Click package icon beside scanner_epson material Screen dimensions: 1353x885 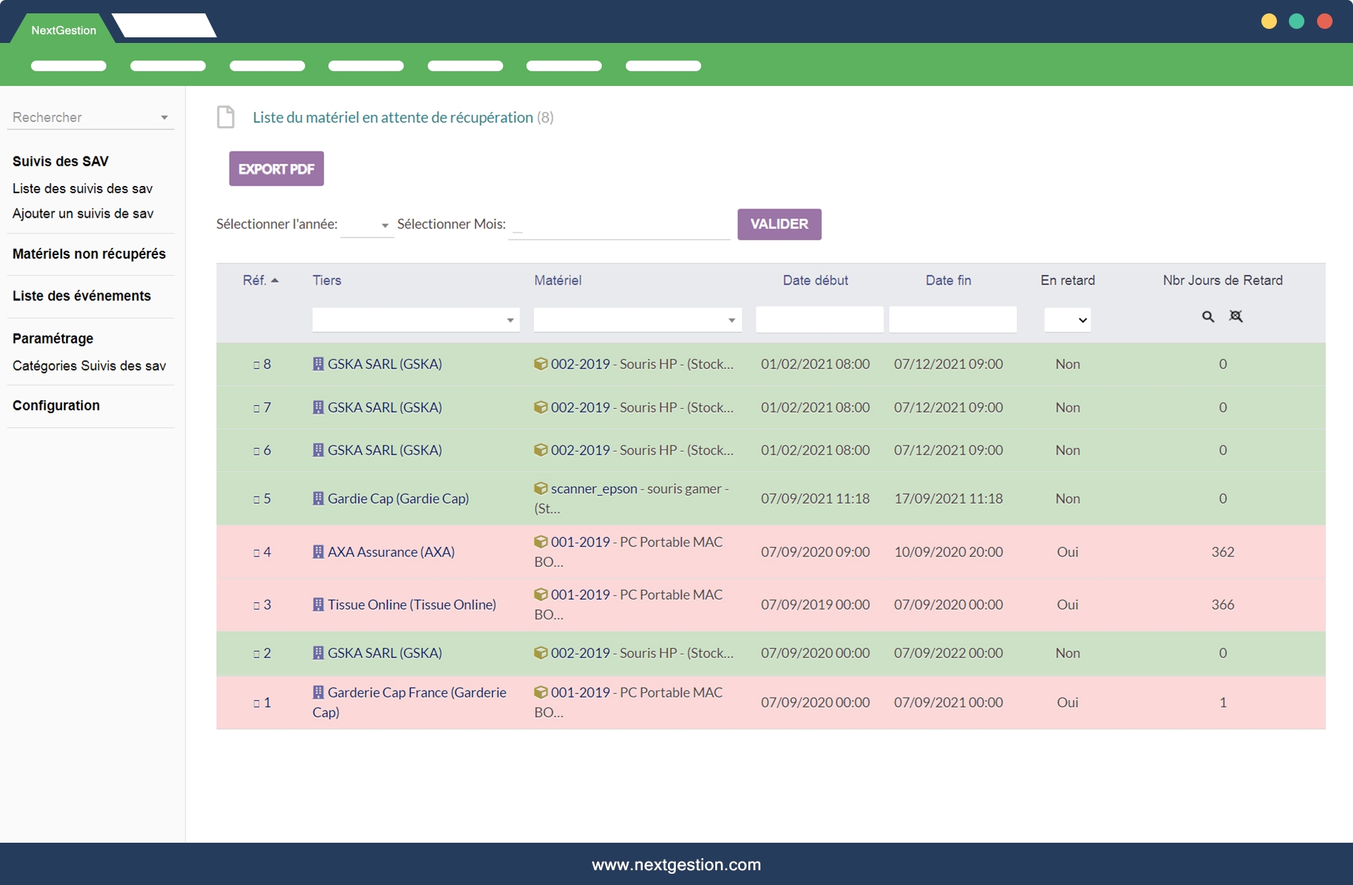(540, 488)
